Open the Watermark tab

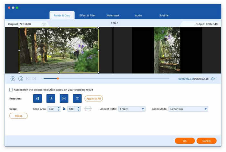[113, 15]
